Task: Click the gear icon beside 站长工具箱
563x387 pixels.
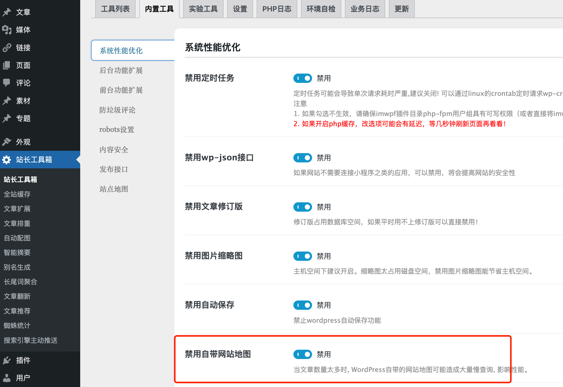Action: [7, 160]
